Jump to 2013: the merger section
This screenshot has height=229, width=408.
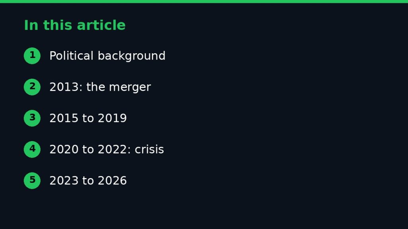100,87
